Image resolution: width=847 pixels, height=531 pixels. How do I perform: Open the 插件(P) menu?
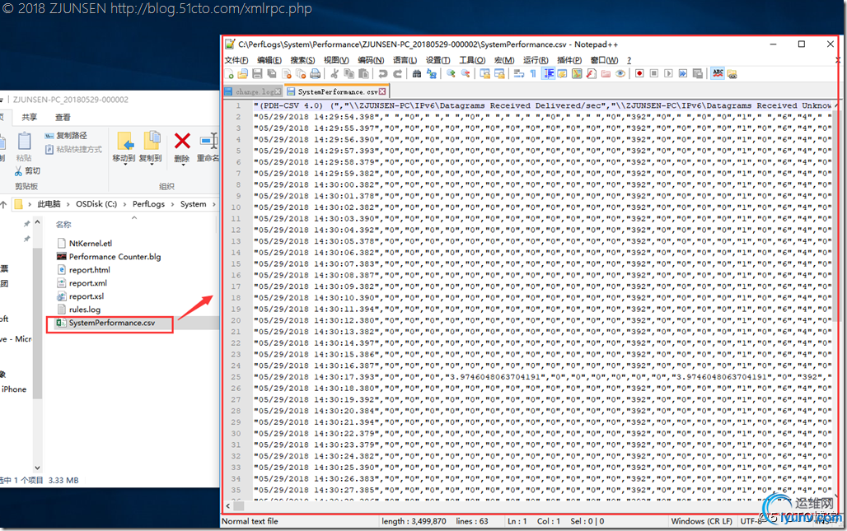click(569, 60)
